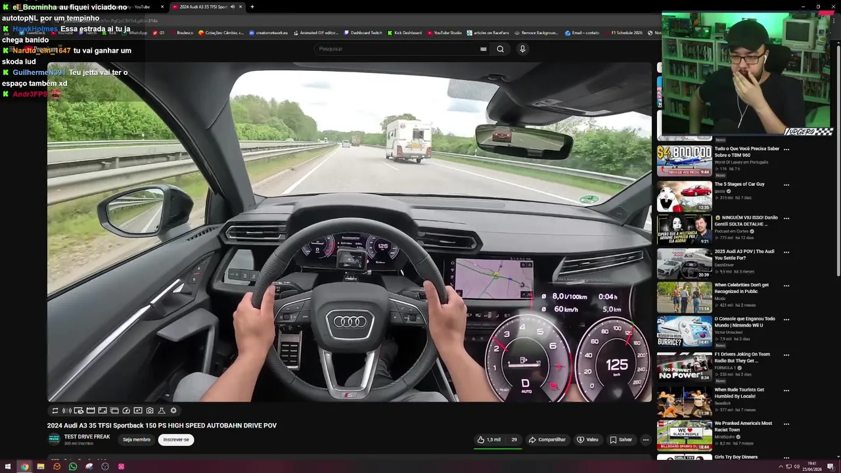
Task: Open more actions ellipsis next to Salvar
Action: pyautogui.click(x=646, y=439)
